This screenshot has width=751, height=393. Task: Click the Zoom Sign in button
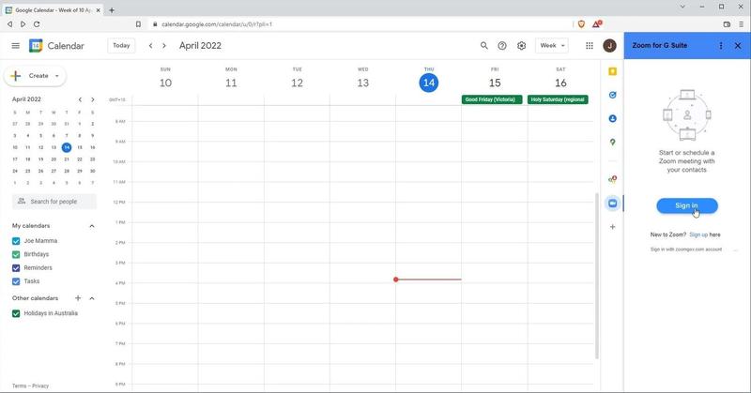[x=687, y=205]
